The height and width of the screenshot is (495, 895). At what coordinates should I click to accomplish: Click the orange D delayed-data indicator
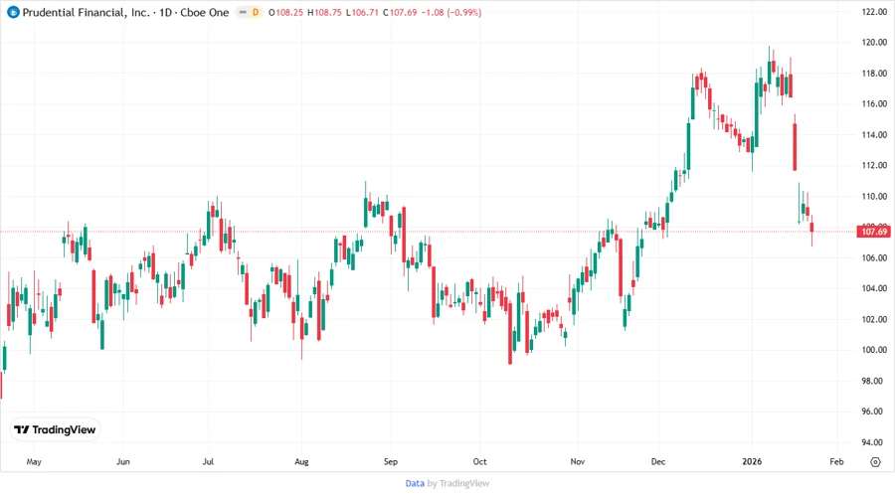pyautogui.click(x=256, y=12)
